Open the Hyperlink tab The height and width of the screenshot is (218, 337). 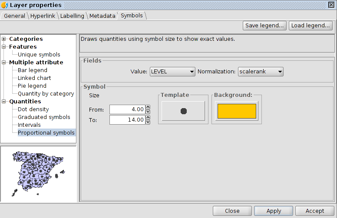[x=43, y=16]
